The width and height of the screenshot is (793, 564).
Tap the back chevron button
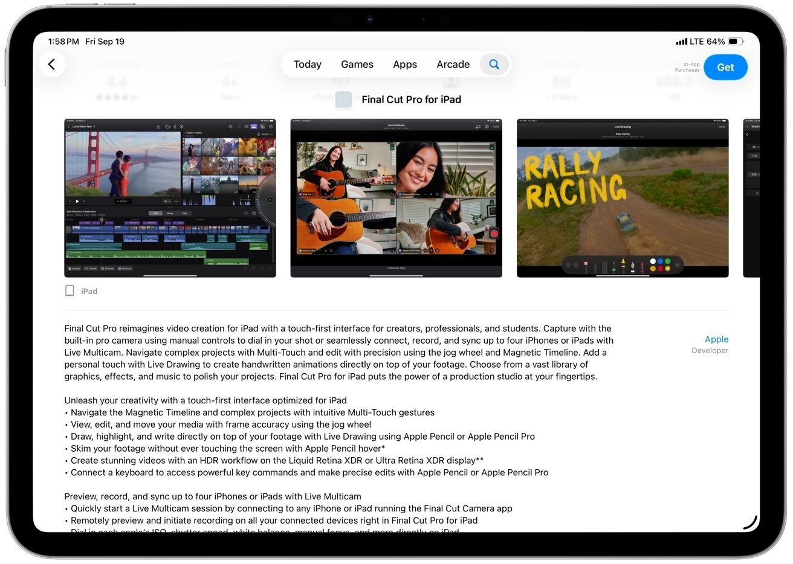pos(52,65)
